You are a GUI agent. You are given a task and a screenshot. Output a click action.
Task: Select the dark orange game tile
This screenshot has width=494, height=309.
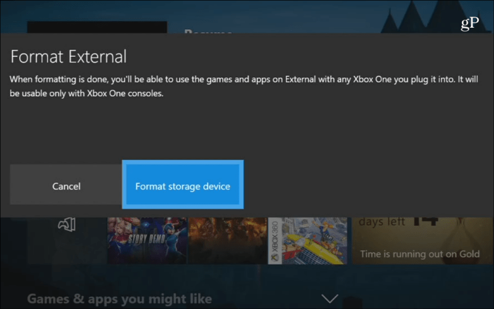pos(227,241)
